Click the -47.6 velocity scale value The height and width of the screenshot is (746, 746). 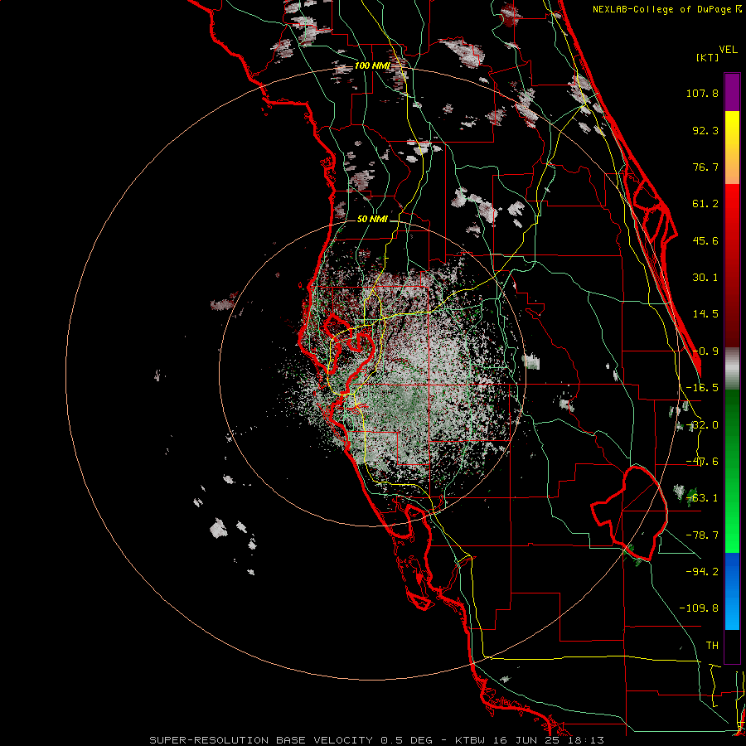point(702,462)
